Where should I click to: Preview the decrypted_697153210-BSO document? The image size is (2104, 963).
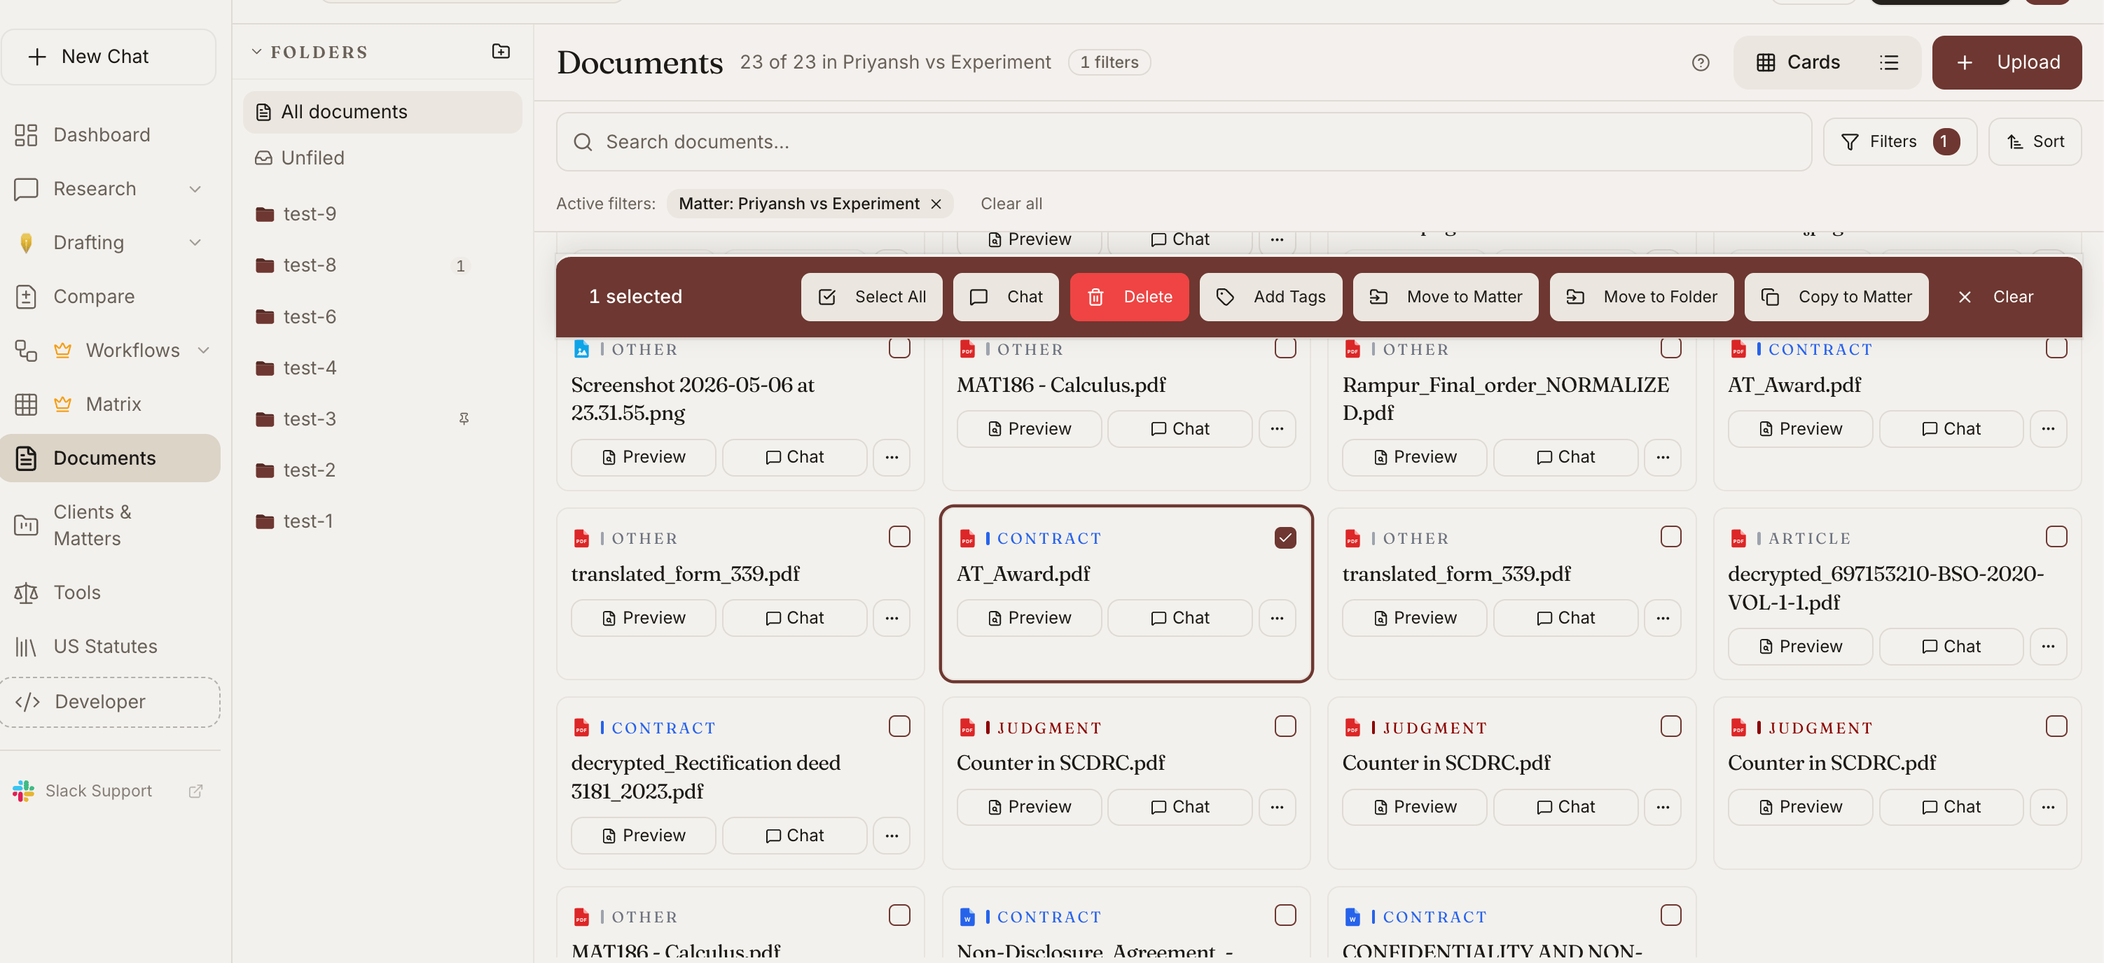point(1799,647)
